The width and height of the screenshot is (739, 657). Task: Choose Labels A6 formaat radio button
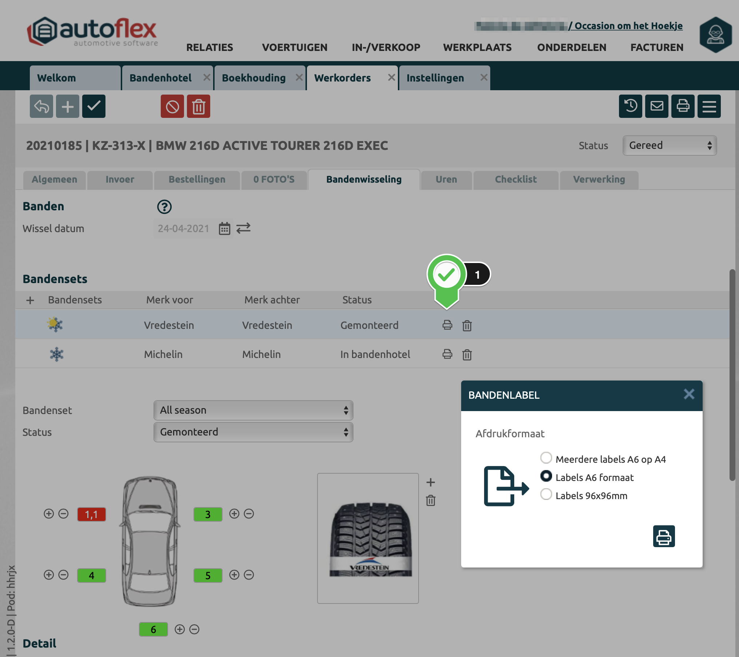pyautogui.click(x=546, y=476)
